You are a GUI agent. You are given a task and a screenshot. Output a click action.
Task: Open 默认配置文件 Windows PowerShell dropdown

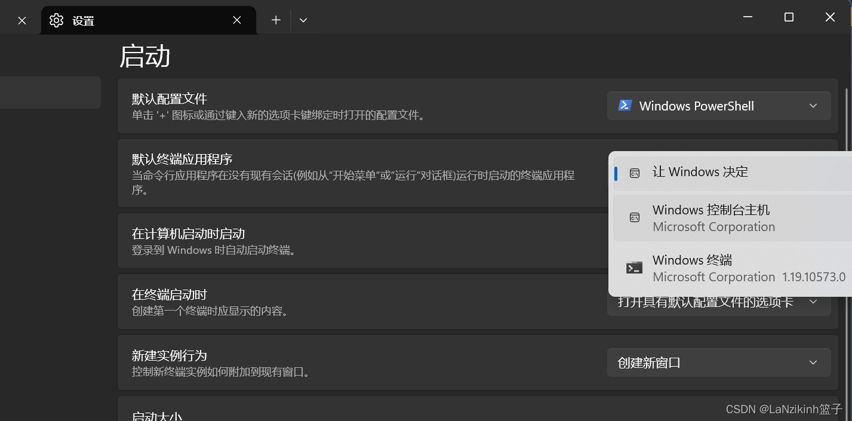719,106
